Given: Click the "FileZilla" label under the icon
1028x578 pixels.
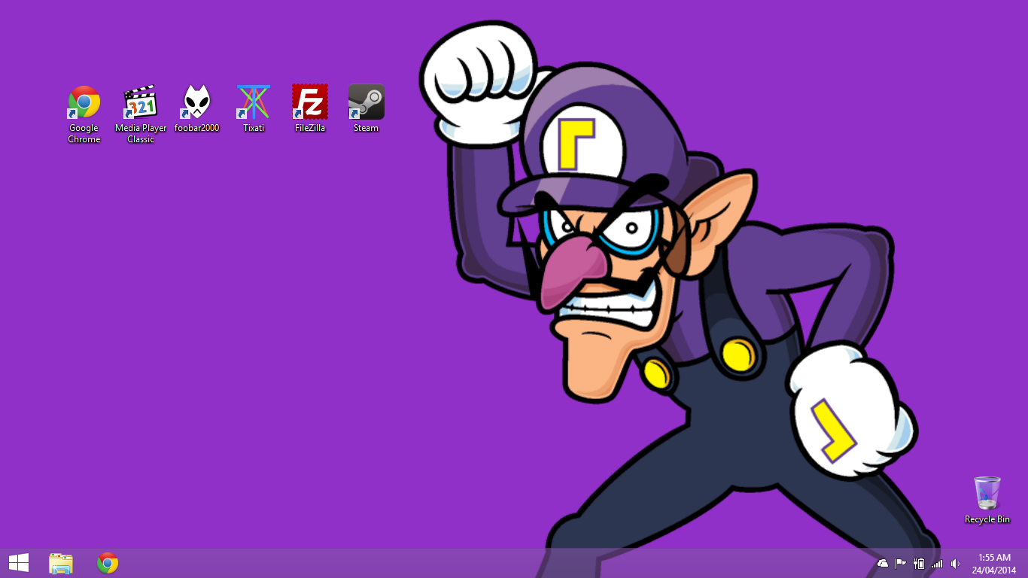Looking at the screenshot, I should [x=310, y=128].
